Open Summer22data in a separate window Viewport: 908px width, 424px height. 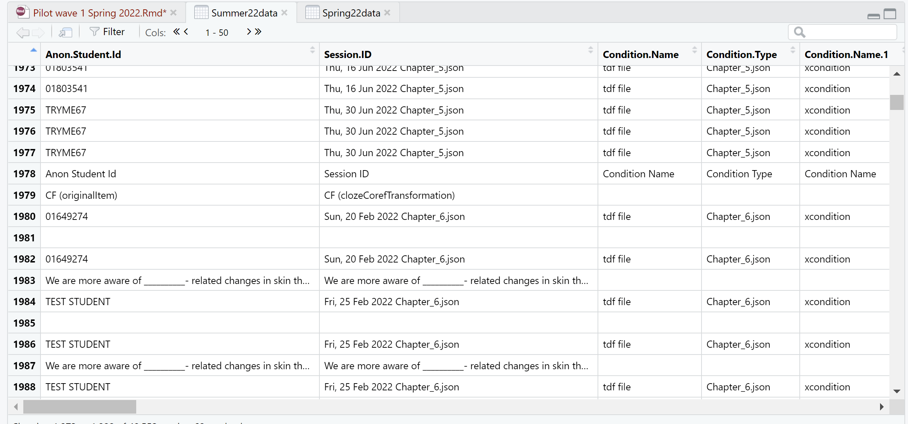point(65,32)
